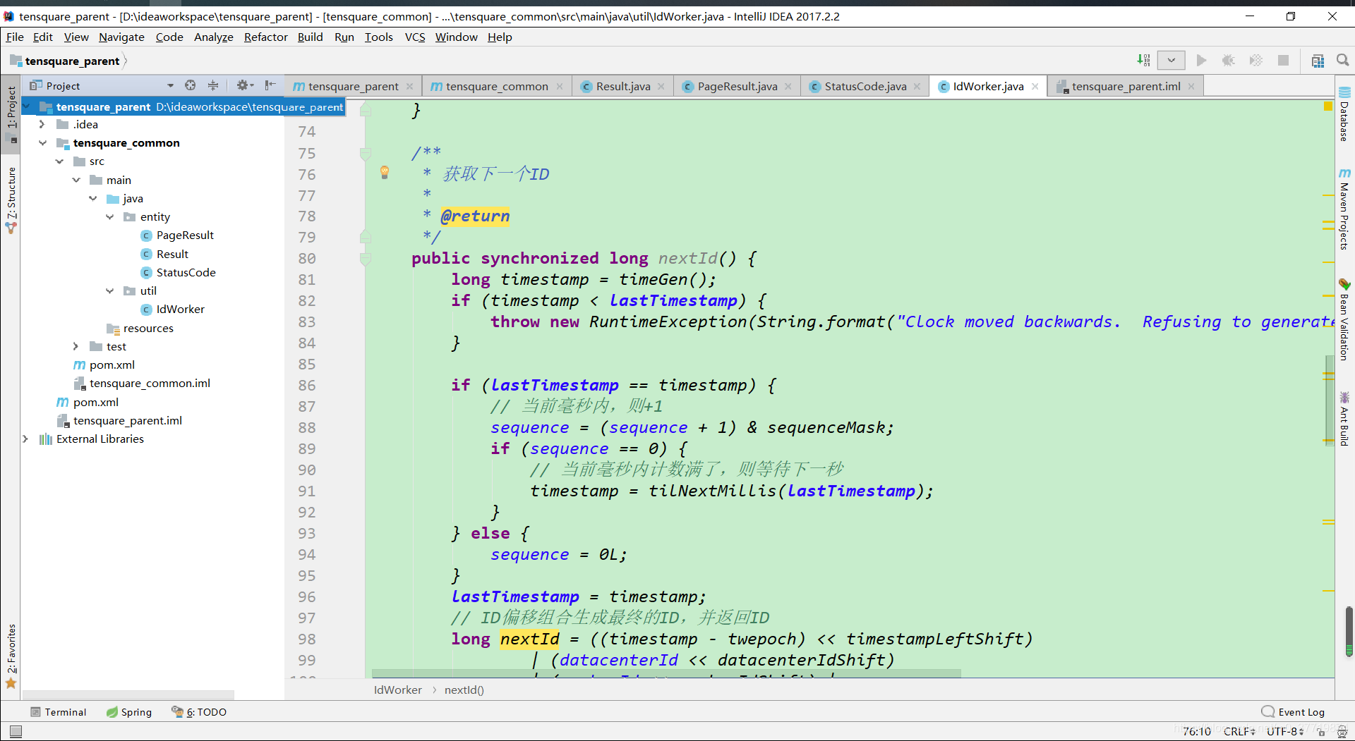Open the Structure tool window
The width and height of the screenshot is (1355, 741).
[x=11, y=200]
